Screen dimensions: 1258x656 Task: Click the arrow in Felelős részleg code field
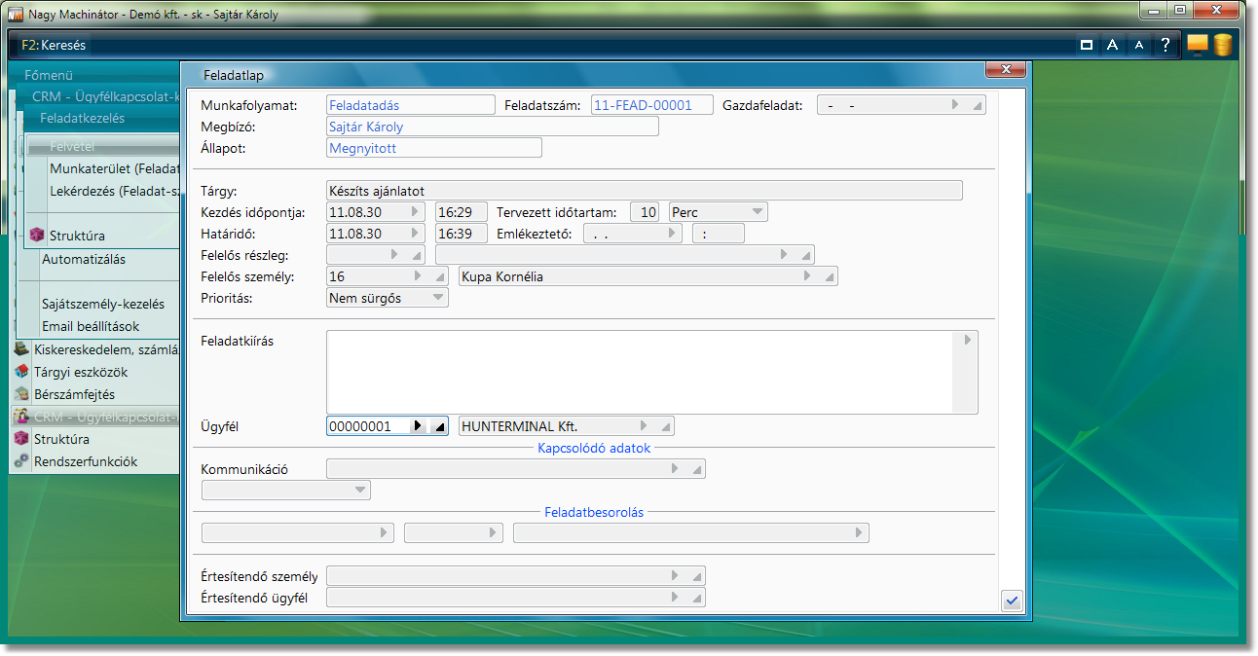[x=394, y=254]
